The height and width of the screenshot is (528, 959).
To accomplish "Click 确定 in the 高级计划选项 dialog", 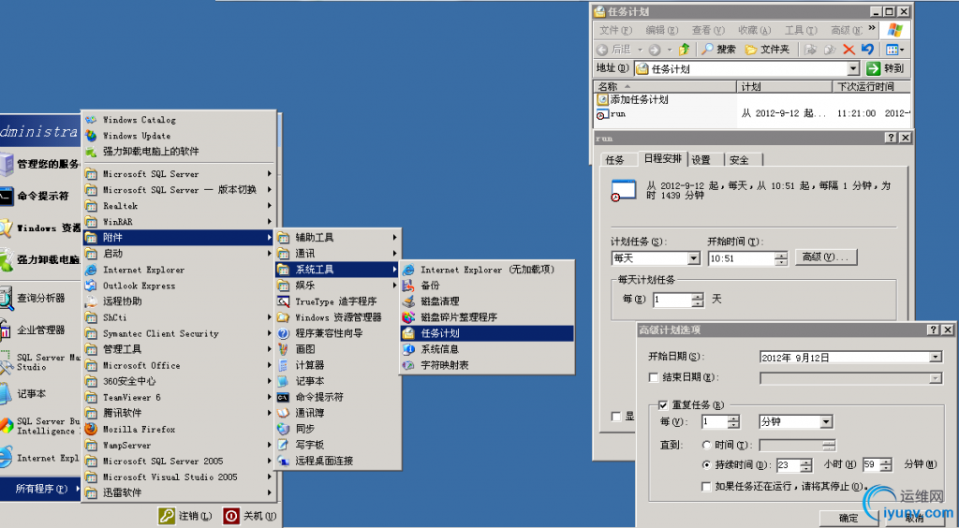I will (848, 519).
